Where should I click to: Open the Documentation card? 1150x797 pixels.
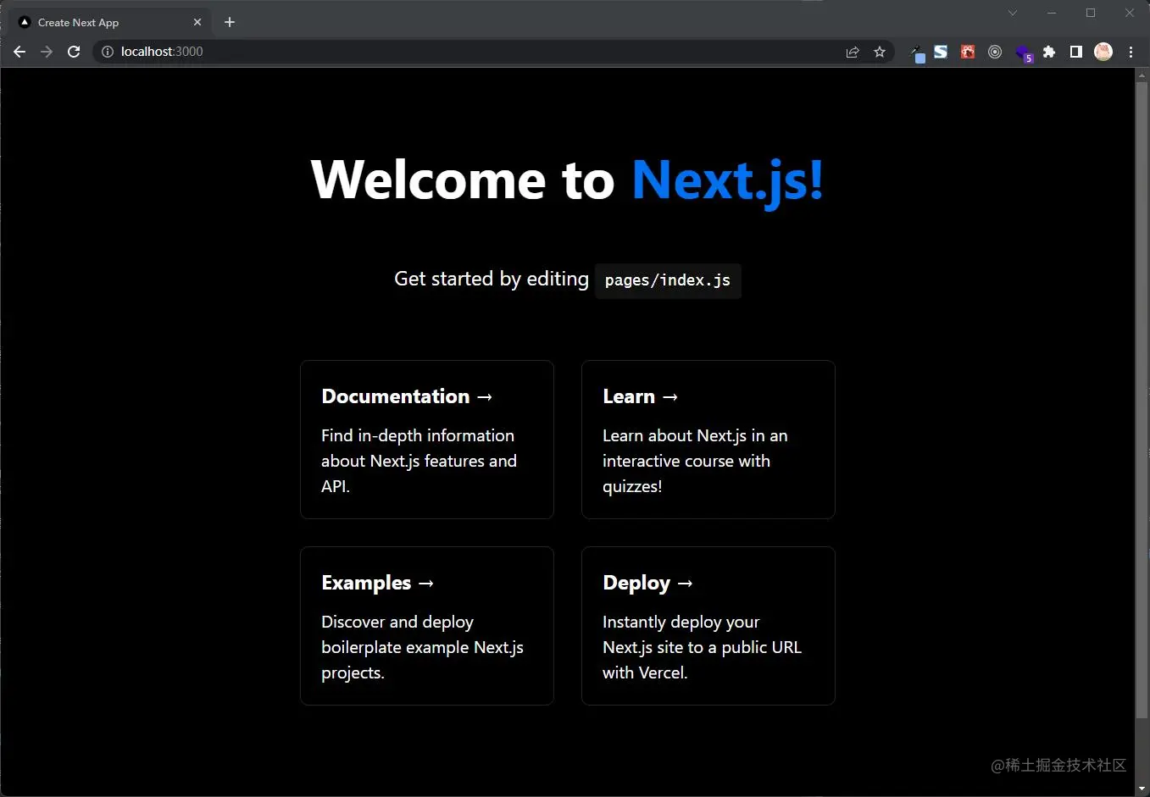point(427,440)
